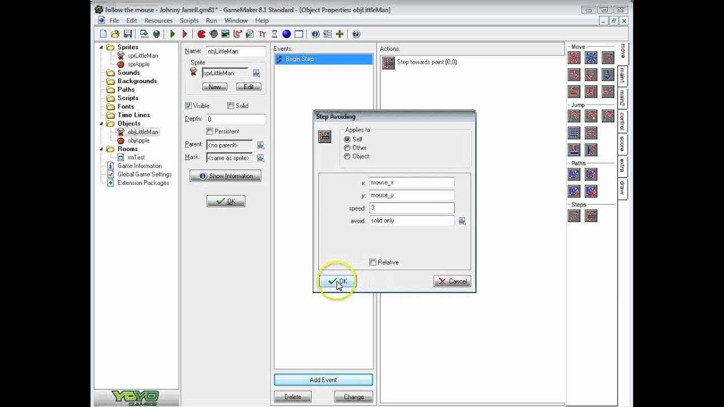This screenshot has height=407, width=724.
Task: Save the game with the floppy icon
Action: pos(128,34)
